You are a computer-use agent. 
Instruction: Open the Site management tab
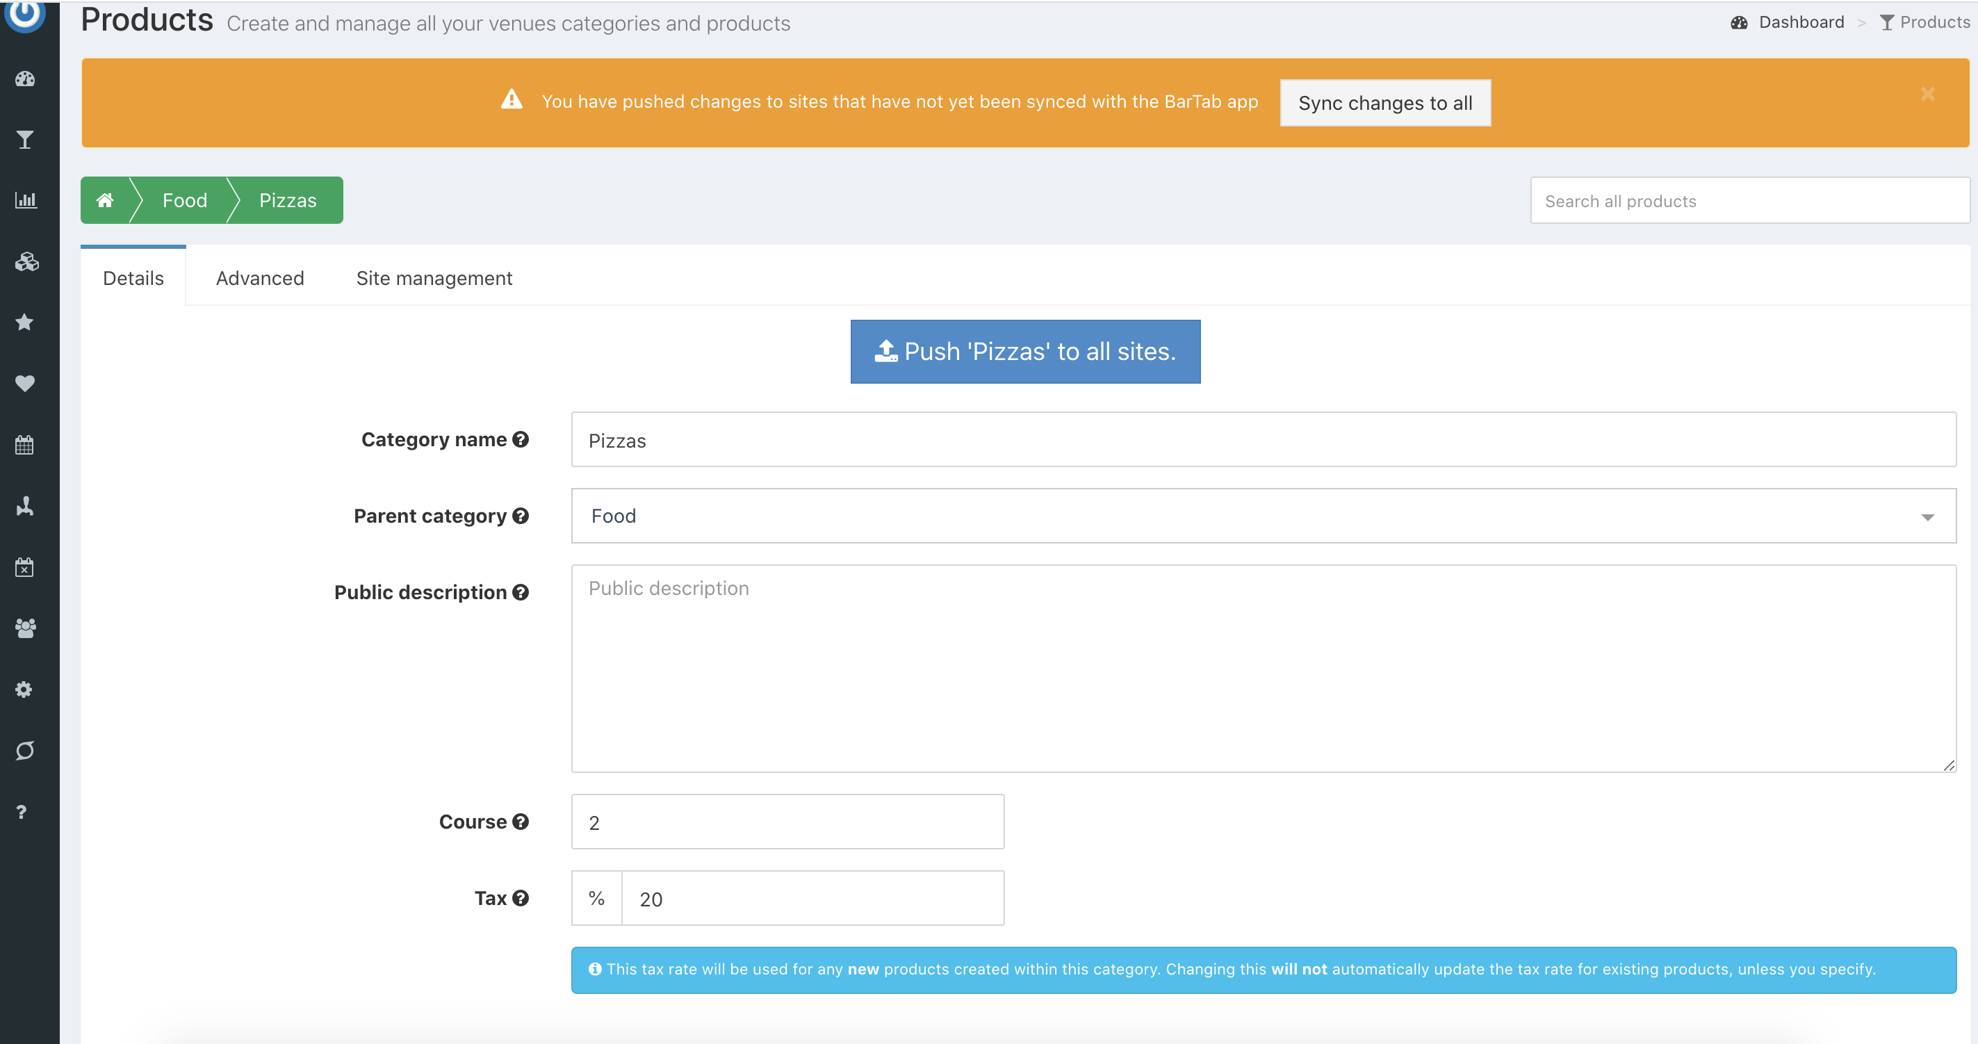coord(434,278)
